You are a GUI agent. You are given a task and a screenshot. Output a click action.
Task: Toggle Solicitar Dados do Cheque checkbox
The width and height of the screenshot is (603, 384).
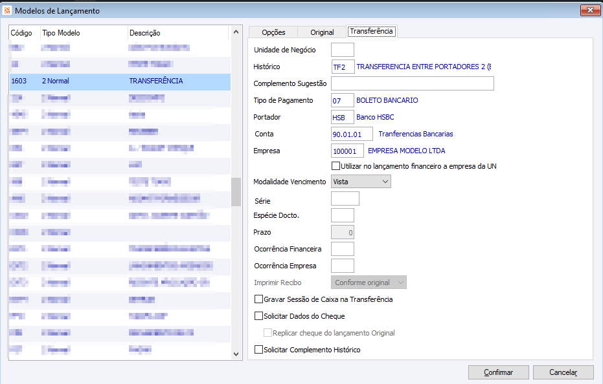pos(259,316)
